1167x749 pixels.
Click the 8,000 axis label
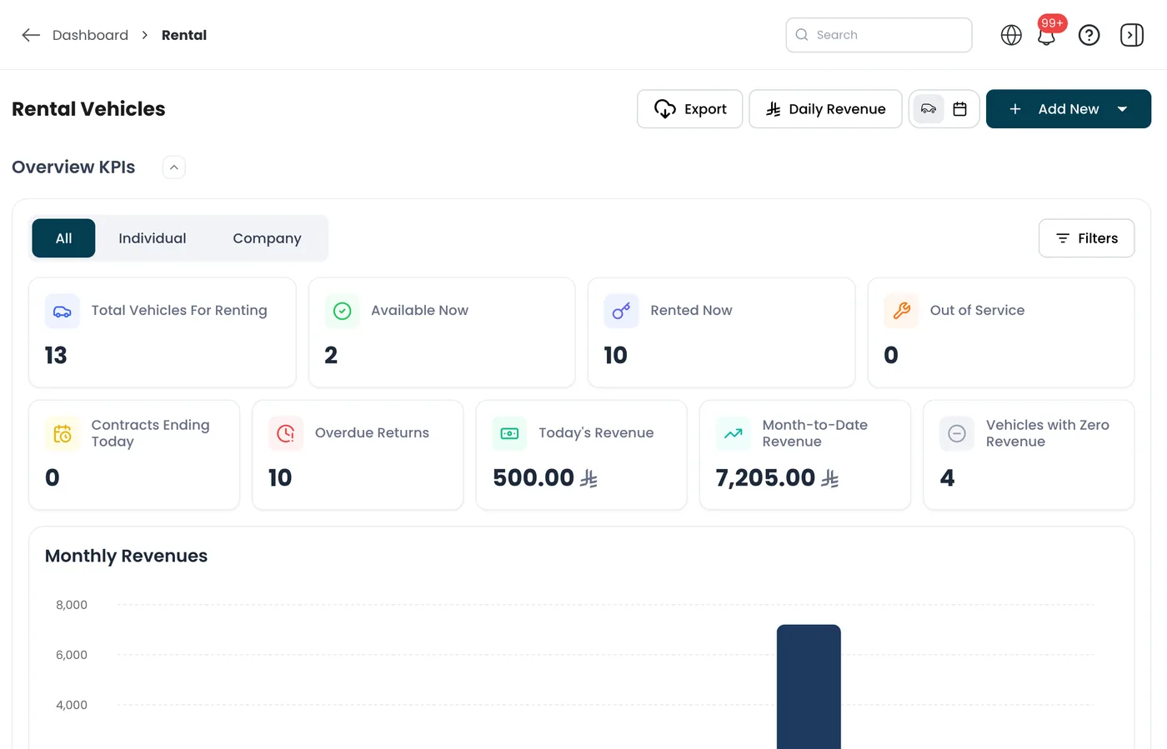tap(72, 605)
